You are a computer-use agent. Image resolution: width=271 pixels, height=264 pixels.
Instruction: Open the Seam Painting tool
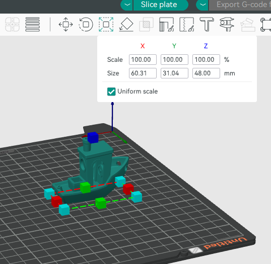tap(186, 25)
